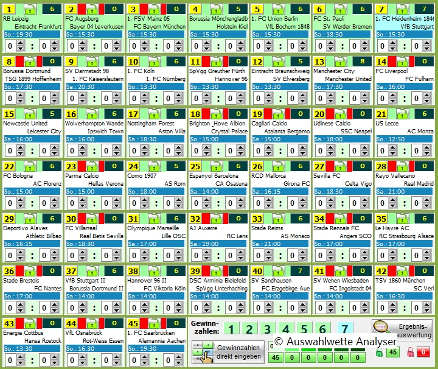
Task: Click the 'Sa.: 20:30' kickoff time for SV Darmstadt 98
Action: pyautogui.click(x=94, y=86)
